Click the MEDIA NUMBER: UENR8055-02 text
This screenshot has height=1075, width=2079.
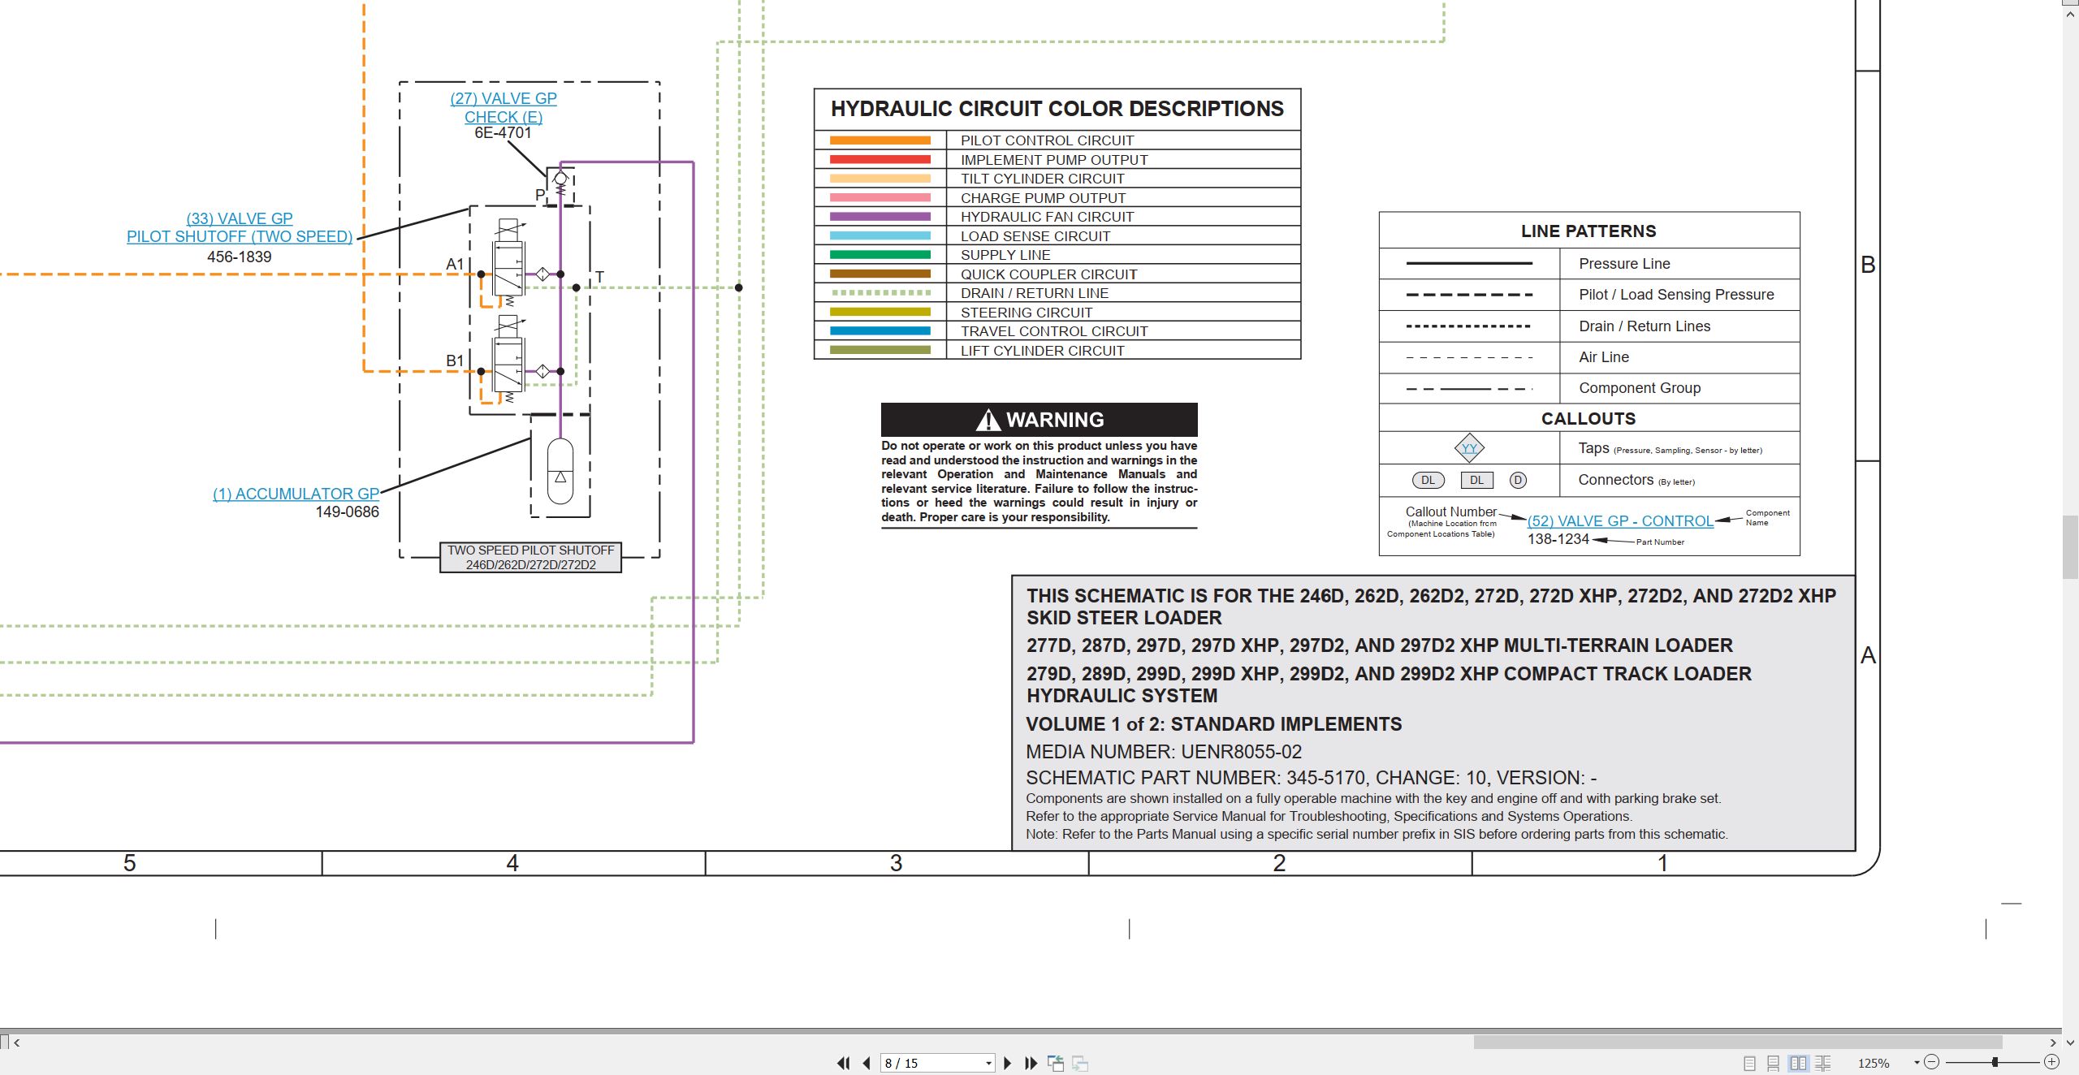click(x=1164, y=752)
